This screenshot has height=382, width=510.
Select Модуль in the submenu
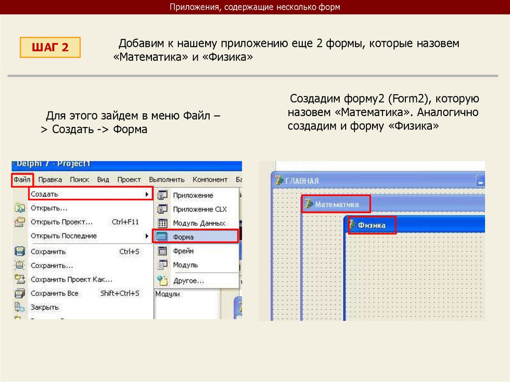pos(196,265)
